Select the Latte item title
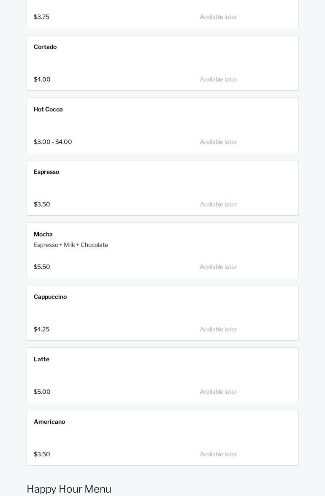The height and width of the screenshot is (496, 325). point(41,359)
